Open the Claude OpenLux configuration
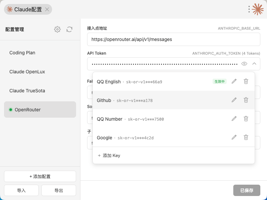The width and height of the screenshot is (267, 200). 40,72
